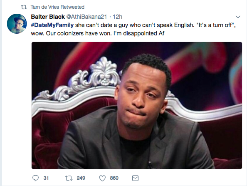Click the 249 retweets count

pos(81,178)
